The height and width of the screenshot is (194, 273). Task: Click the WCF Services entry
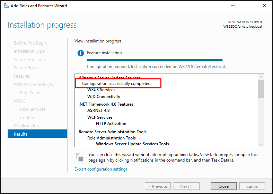pyautogui.click(x=100, y=117)
